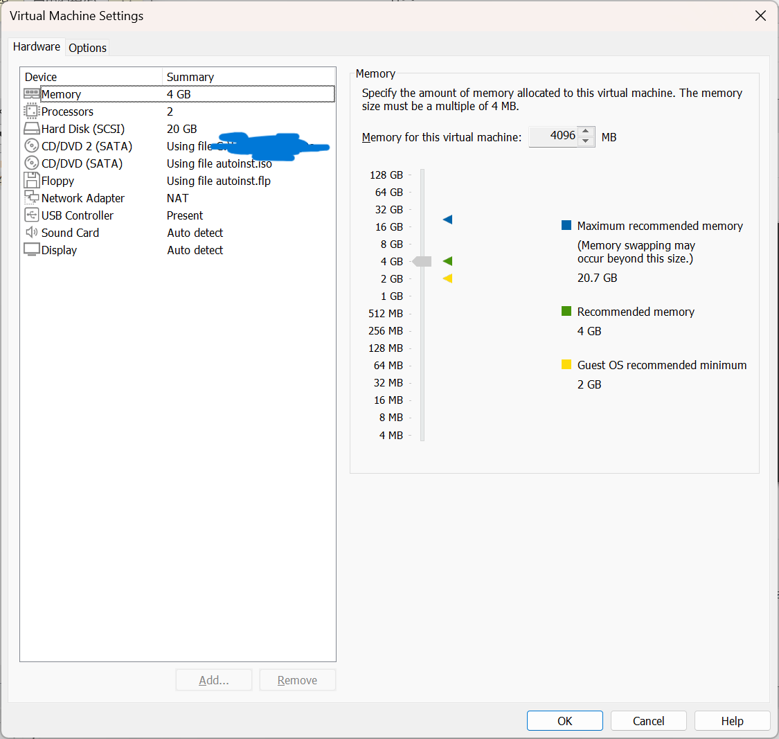The width and height of the screenshot is (779, 739).
Task: Select the Sound Card icon
Action: [31, 232]
